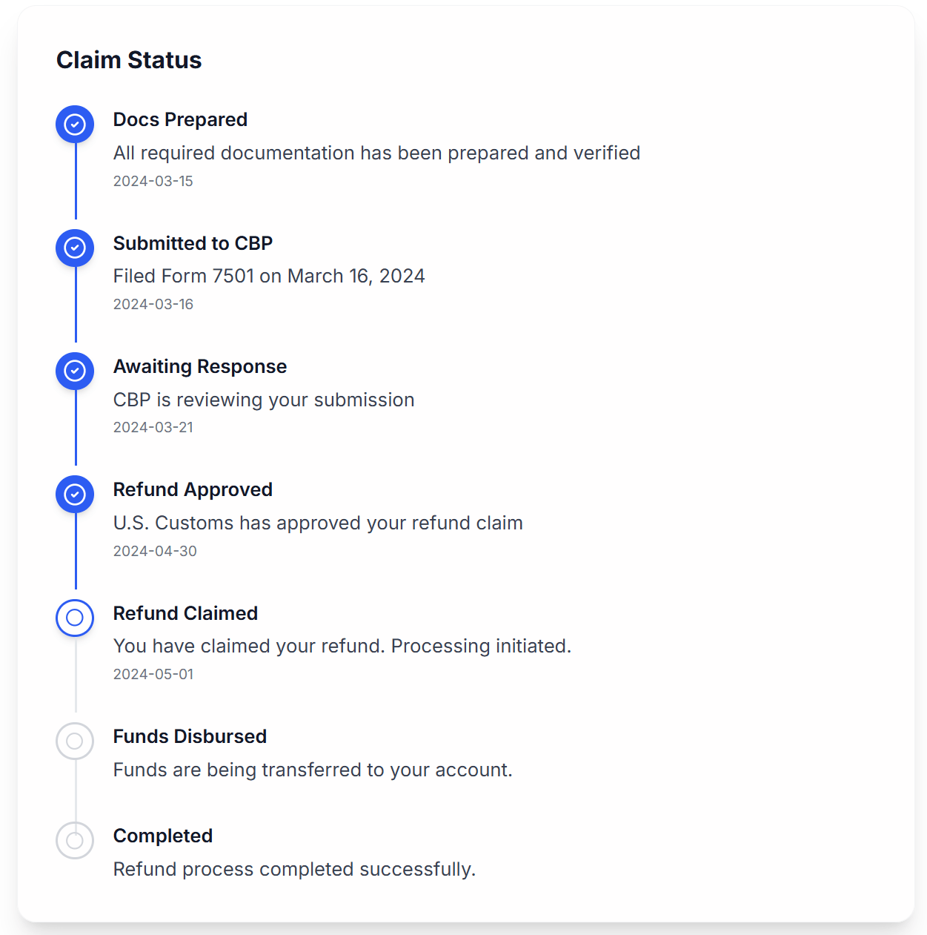Screen dimensions: 927x935
Task: Select the Submitted to CBP timeline entry
Action: pyautogui.click(x=193, y=242)
